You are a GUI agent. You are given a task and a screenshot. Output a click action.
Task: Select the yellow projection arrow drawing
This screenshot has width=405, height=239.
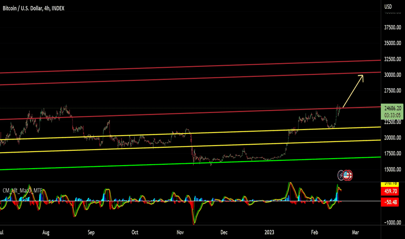pos(353,91)
